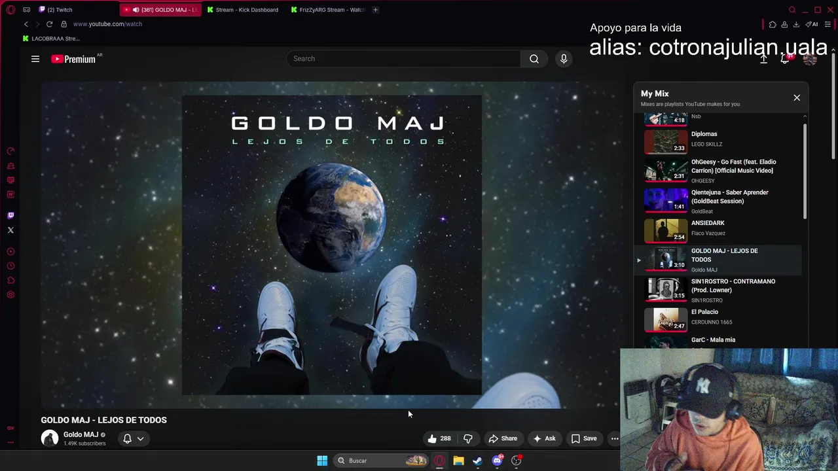Share the video
838x471 pixels.
[503, 439]
